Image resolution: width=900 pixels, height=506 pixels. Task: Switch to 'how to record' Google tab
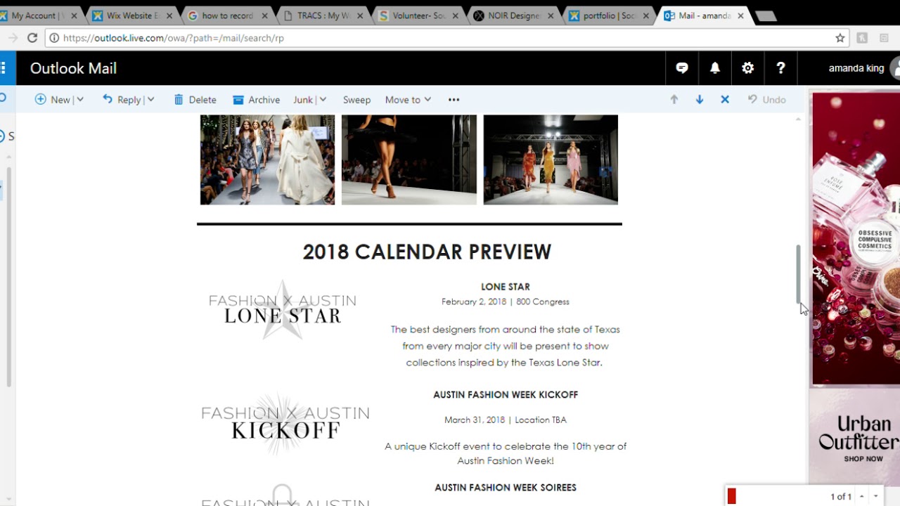(x=227, y=15)
